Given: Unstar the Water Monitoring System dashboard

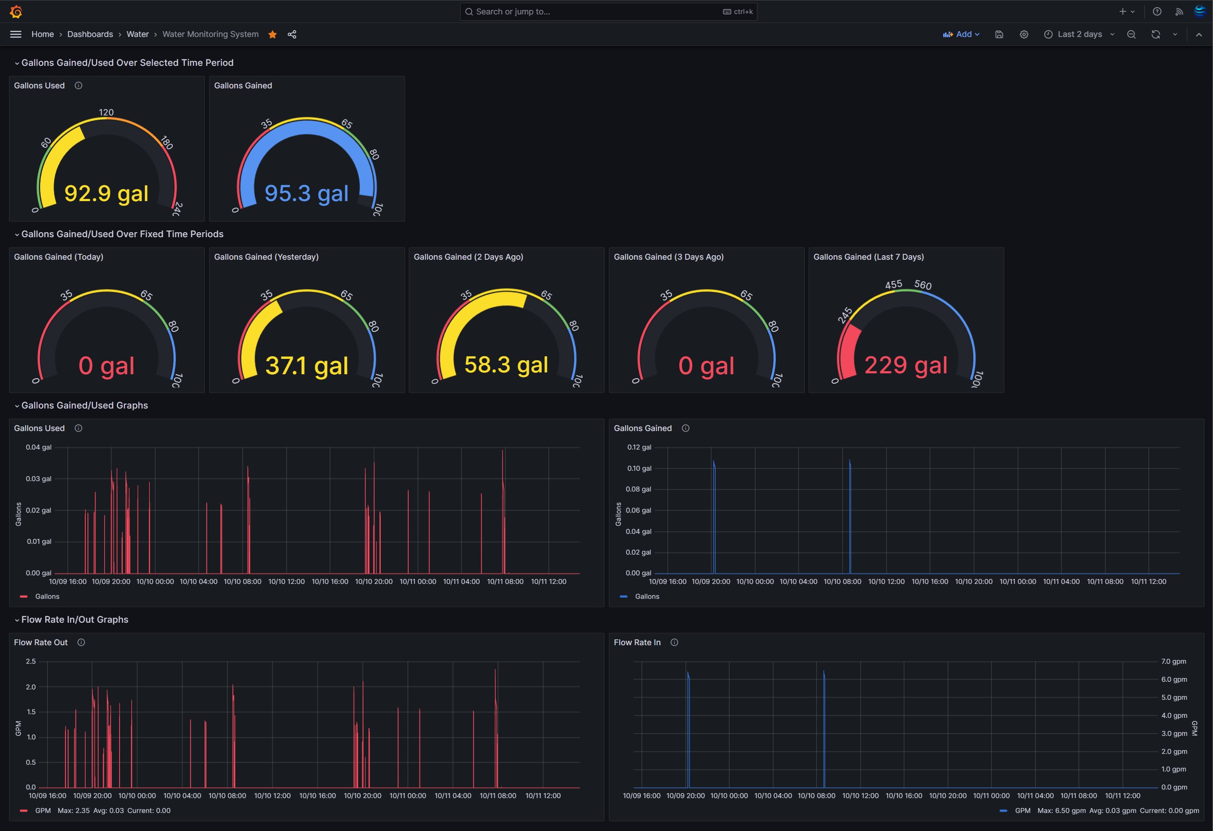Looking at the screenshot, I should [x=272, y=34].
